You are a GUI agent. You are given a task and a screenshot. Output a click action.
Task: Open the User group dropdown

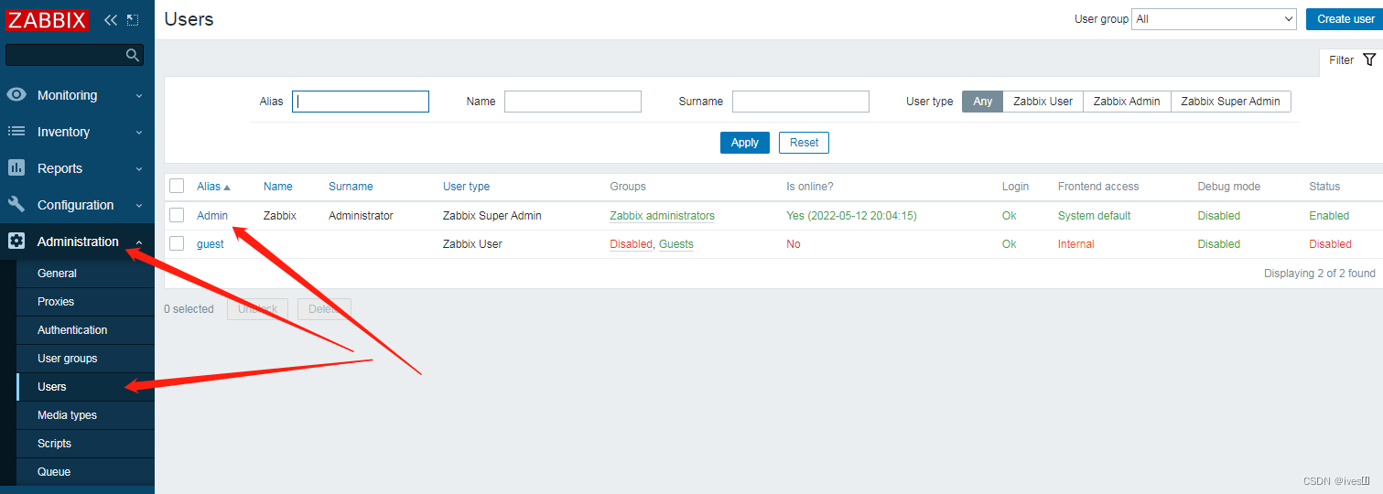[x=1214, y=19]
